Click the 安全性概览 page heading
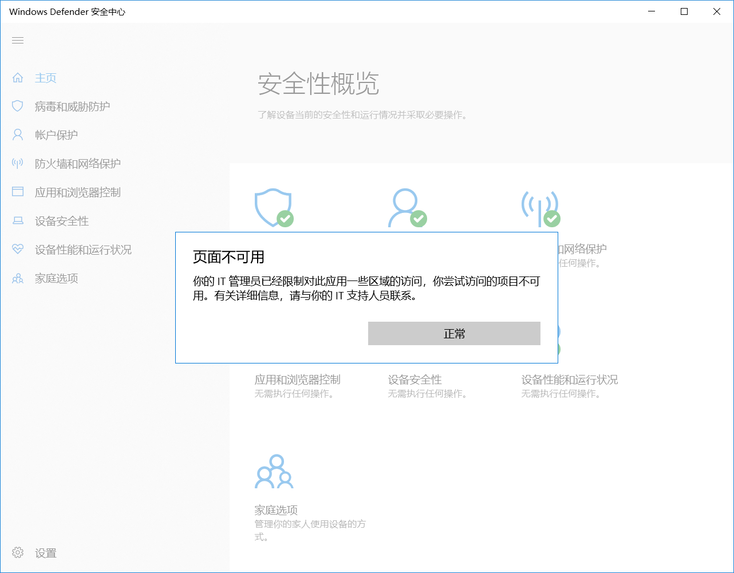734x573 pixels. point(318,84)
